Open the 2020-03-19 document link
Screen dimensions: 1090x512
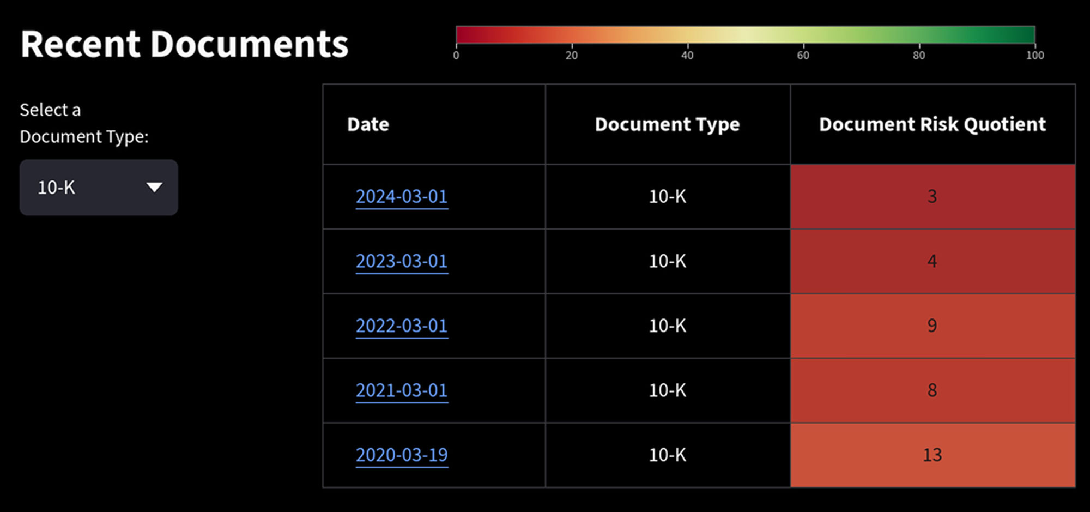point(402,455)
